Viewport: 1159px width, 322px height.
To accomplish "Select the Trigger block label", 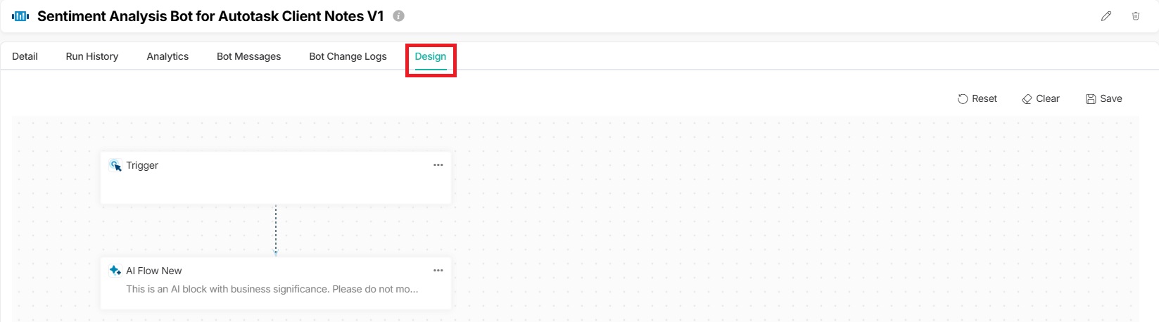I will (x=142, y=166).
